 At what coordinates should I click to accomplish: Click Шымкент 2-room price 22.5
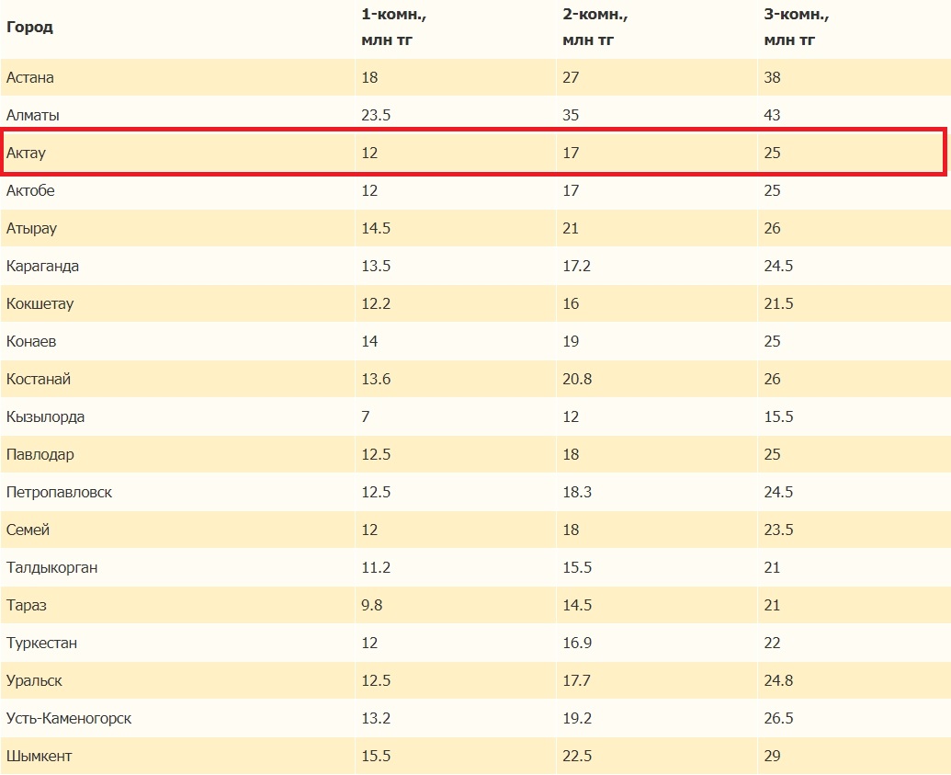point(577,756)
